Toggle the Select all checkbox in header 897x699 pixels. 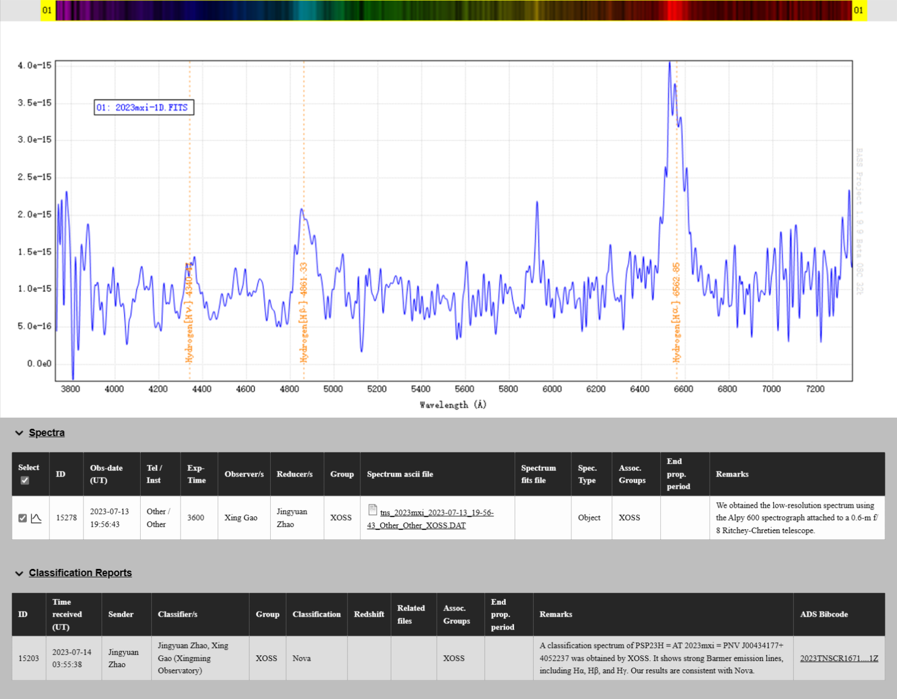(25, 480)
